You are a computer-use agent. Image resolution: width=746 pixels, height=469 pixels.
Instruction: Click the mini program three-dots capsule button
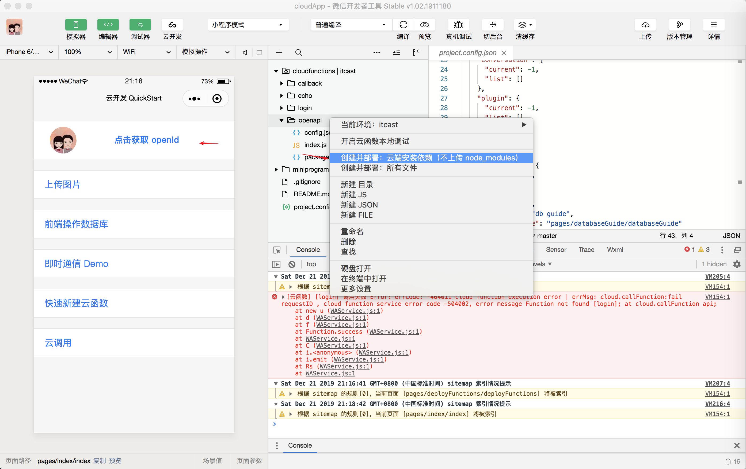point(194,99)
